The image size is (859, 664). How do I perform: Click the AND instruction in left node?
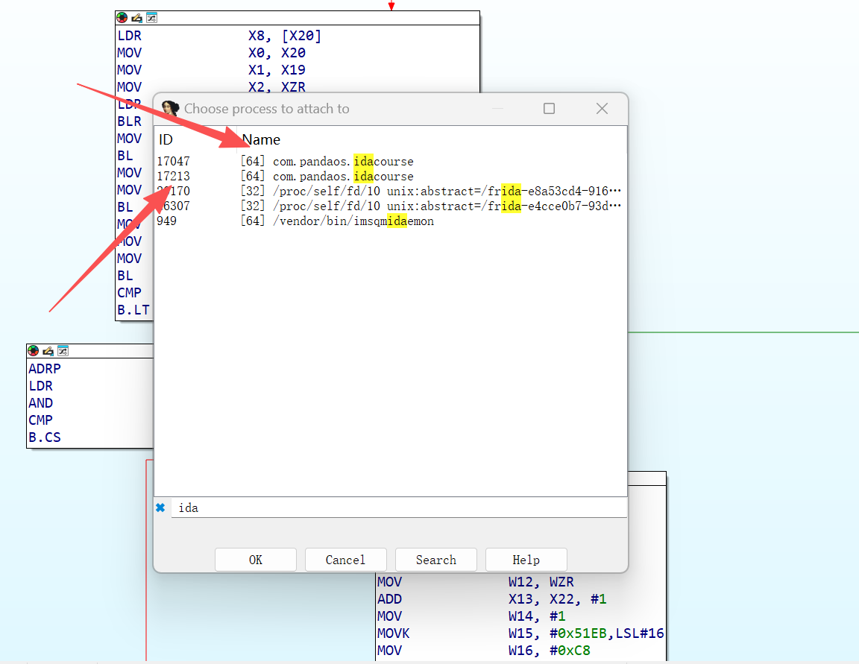(41, 403)
